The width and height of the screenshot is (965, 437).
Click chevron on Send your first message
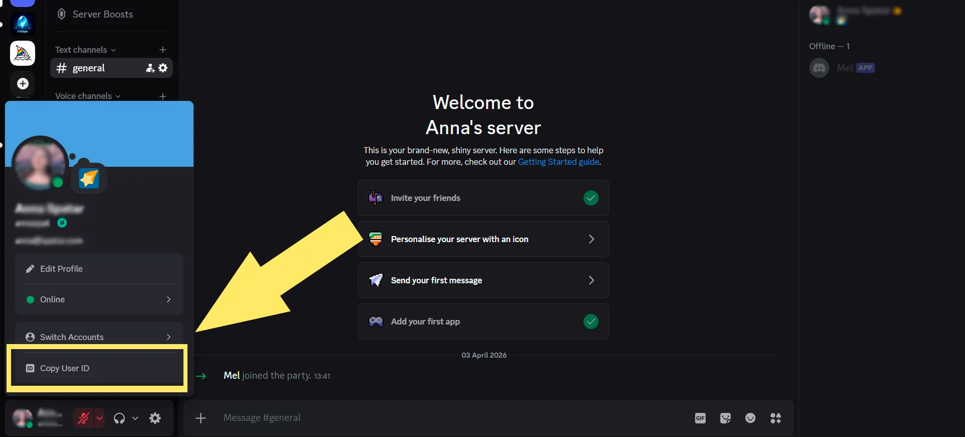592,280
